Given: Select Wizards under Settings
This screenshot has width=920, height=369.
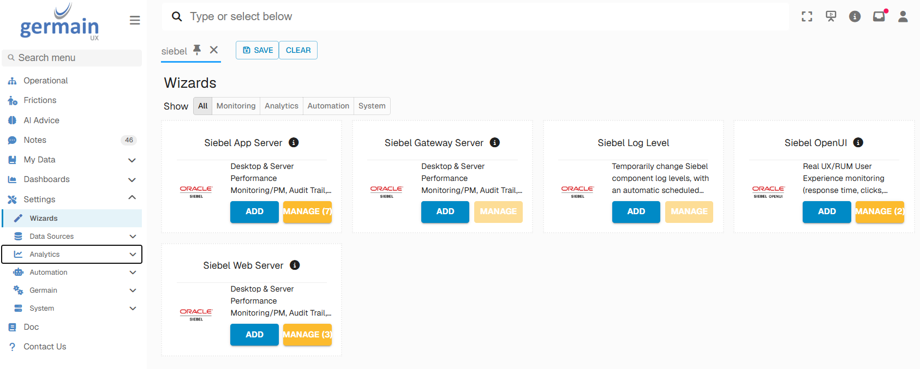Looking at the screenshot, I should point(71,218).
